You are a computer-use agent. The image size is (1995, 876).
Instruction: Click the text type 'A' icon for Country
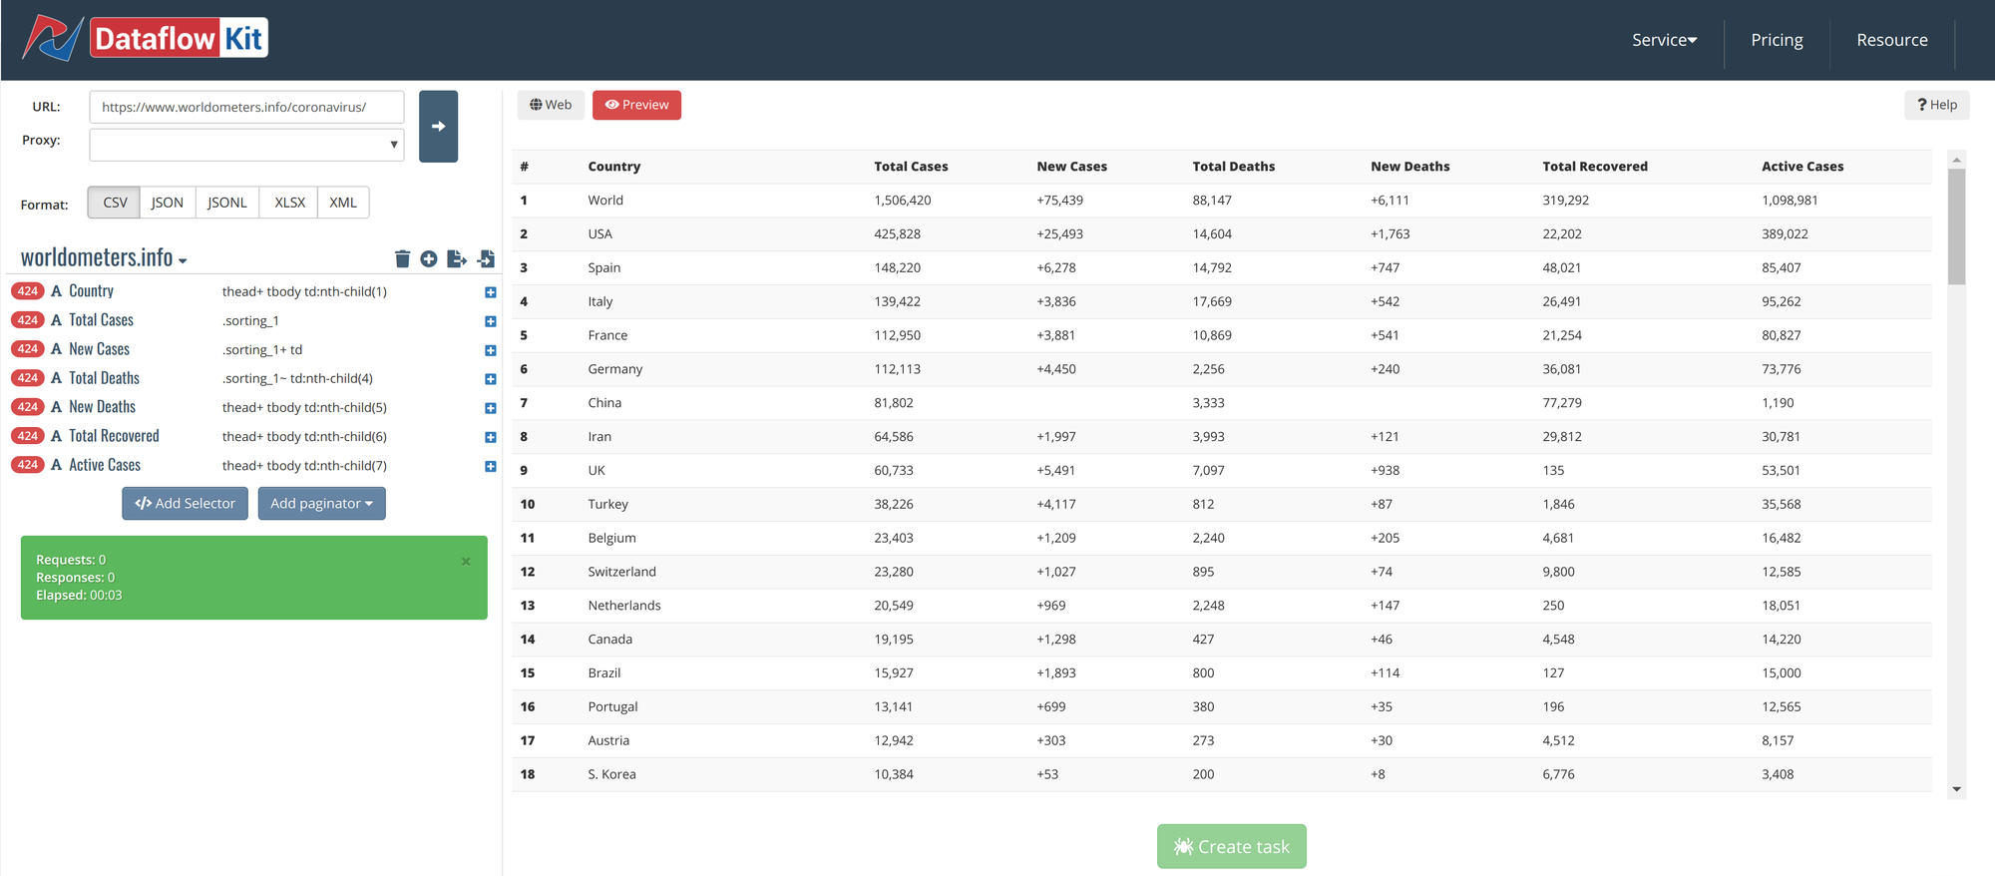click(57, 291)
